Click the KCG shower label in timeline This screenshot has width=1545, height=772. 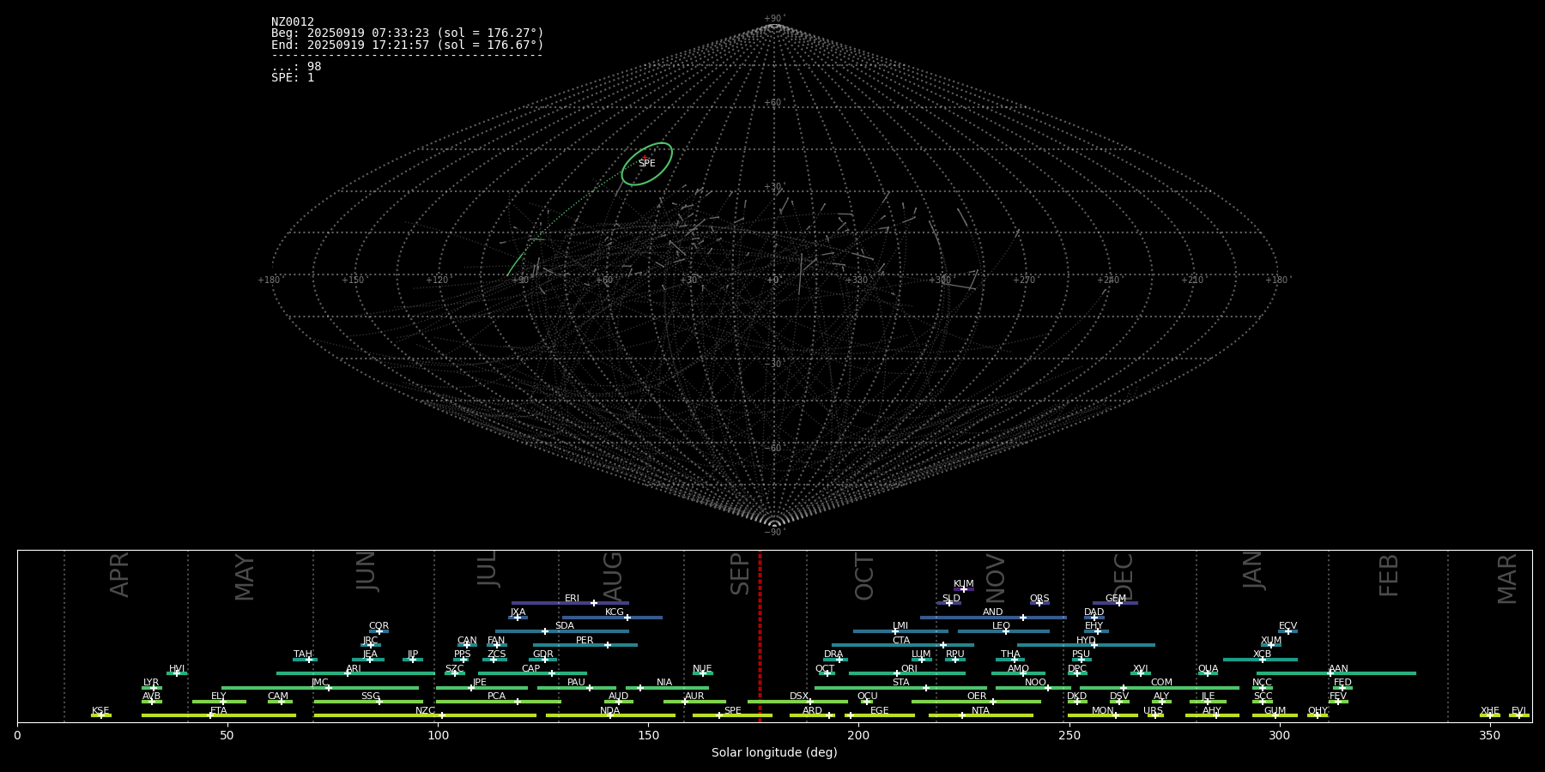click(x=615, y=612)
